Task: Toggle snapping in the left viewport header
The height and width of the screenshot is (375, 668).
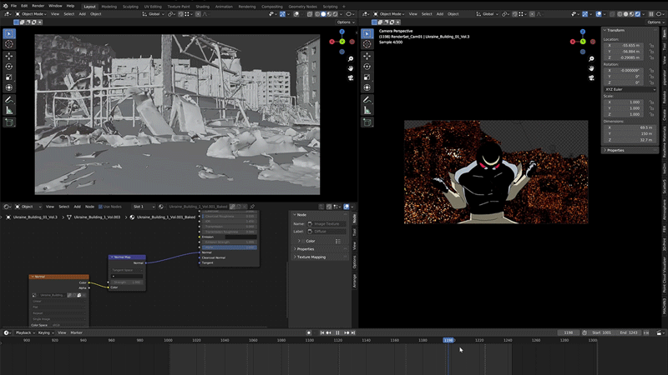Action: pos(180,14)
